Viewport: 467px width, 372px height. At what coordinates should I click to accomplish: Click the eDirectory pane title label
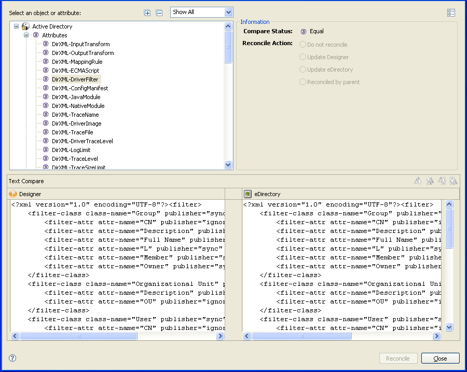[267, 194]
